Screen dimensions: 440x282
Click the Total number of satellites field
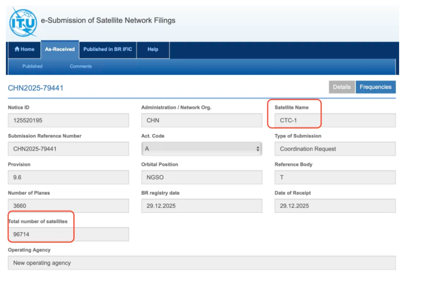point(68,234)
